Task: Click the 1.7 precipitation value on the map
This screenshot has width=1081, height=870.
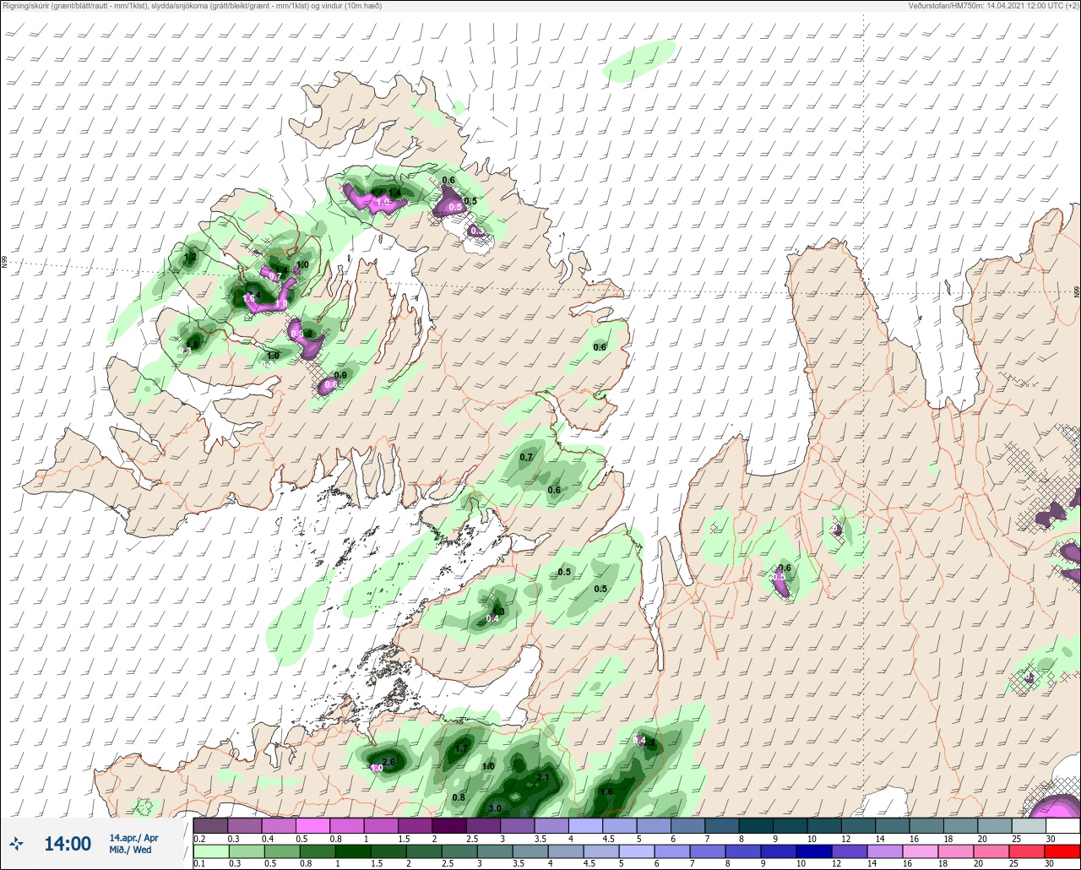Action: [x=461, y=748]
